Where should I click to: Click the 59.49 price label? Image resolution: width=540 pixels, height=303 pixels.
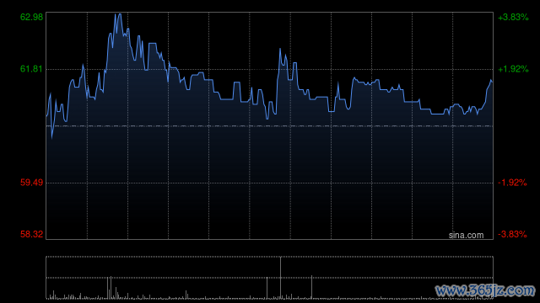click(x=32, y=183)
